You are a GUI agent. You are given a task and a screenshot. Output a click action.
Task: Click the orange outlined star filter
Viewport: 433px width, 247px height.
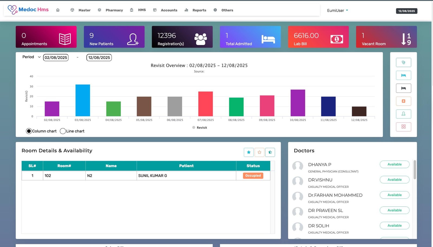(x=259, y=152)
